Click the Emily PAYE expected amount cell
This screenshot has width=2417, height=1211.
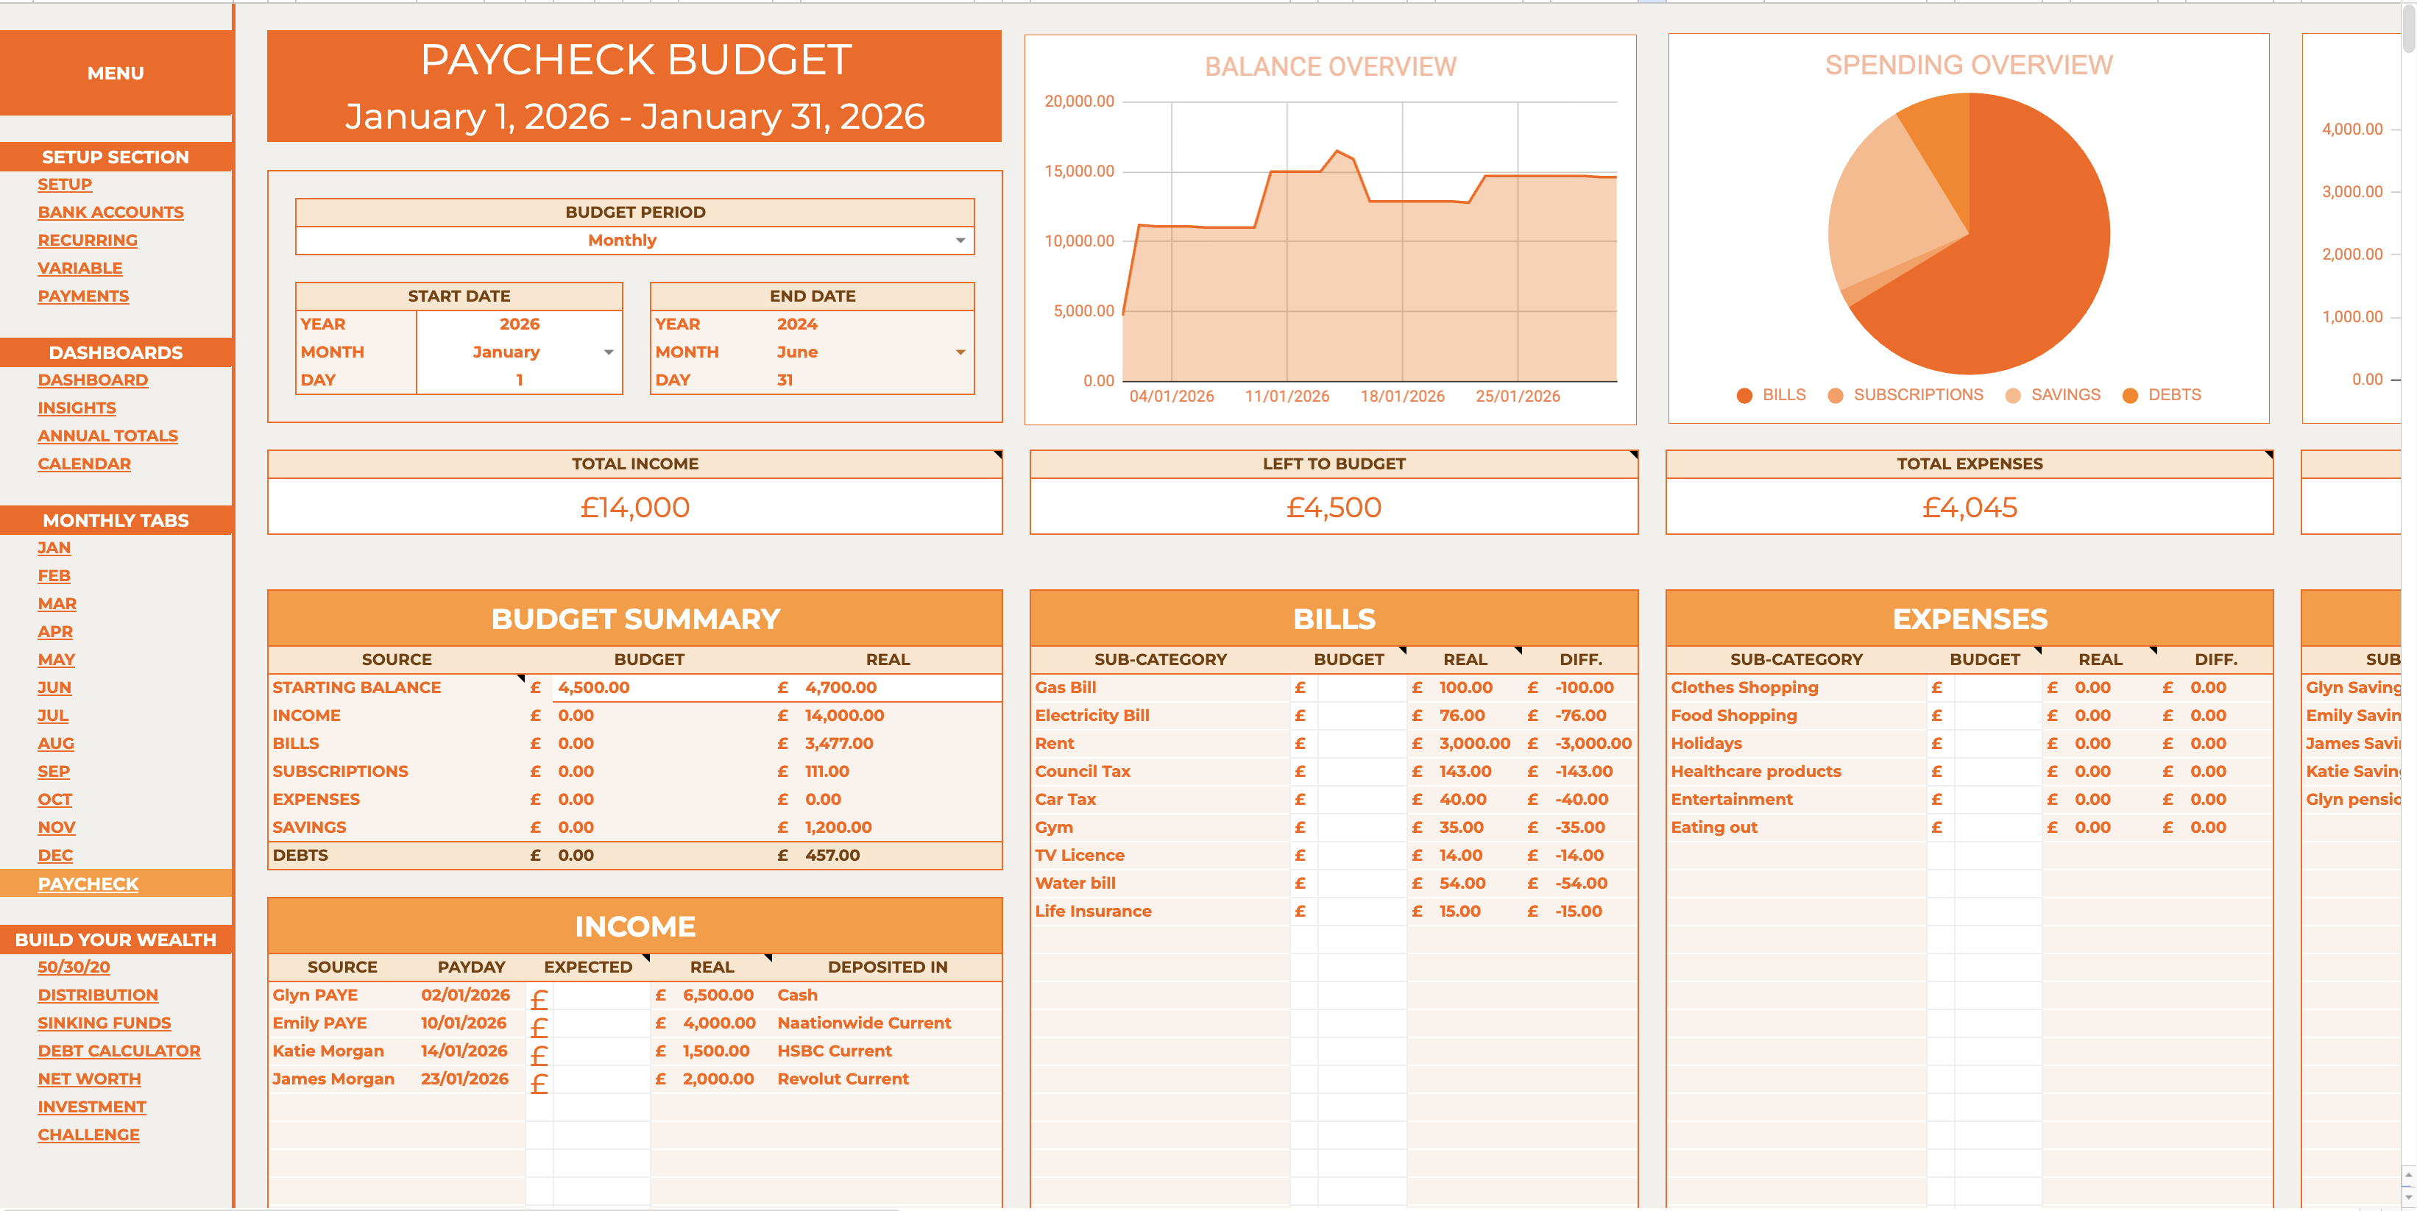click(x=601, y=1024)
